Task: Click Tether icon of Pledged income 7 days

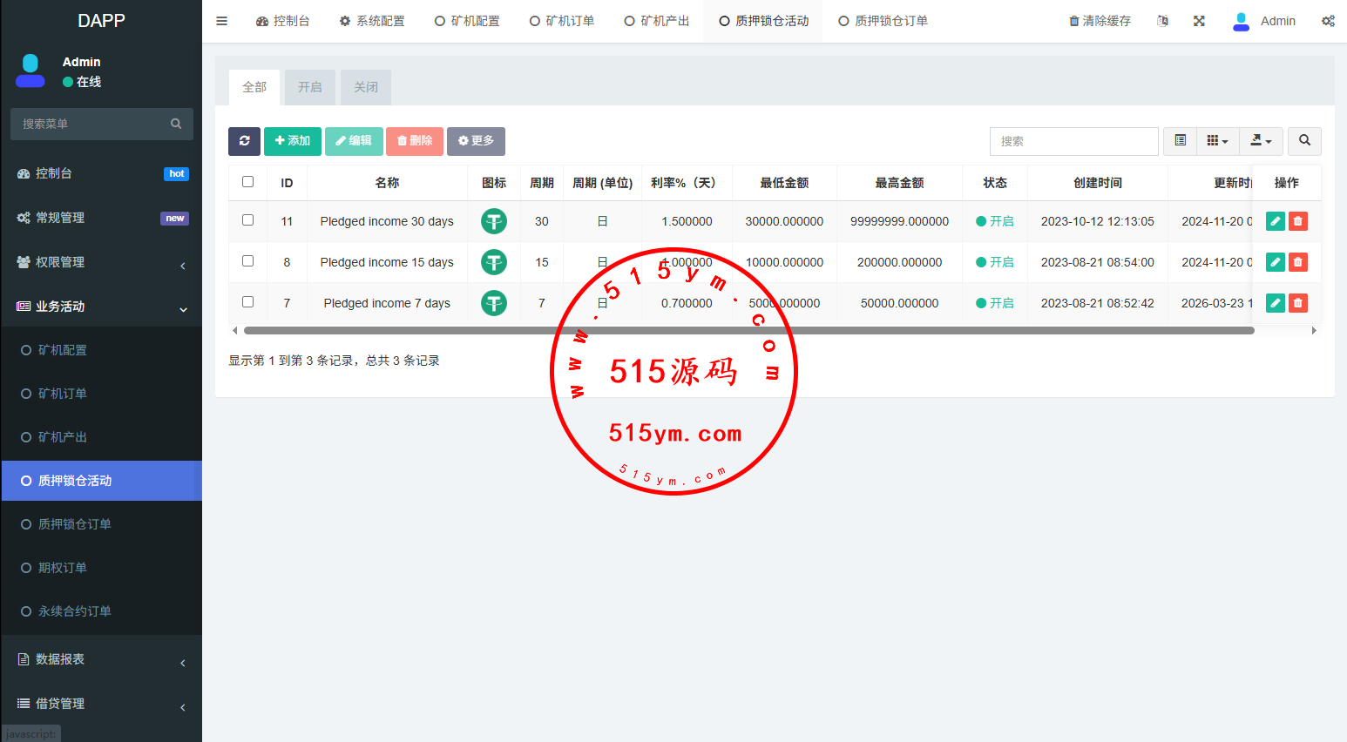Action: pyautogui.click(x=494, y=303)
